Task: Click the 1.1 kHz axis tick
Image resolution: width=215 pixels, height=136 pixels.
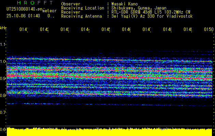Action: coord(3,44)
